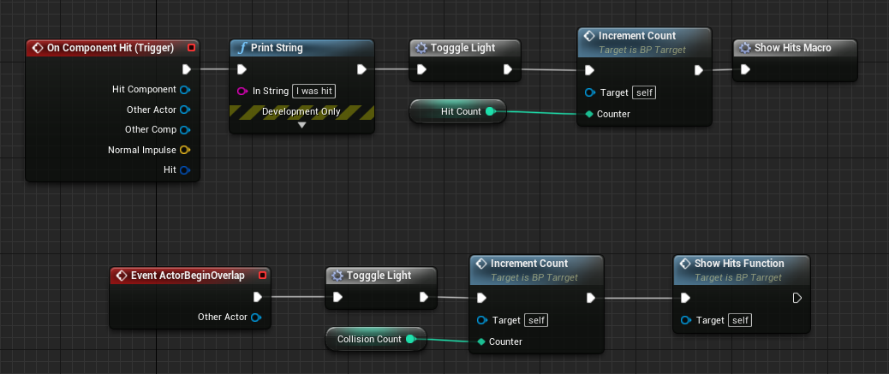Image resolution: width=889 pixels, height=374 pixels.
Task: Expand the Print String advanced options arrow
Action: [x=301, y=125]
